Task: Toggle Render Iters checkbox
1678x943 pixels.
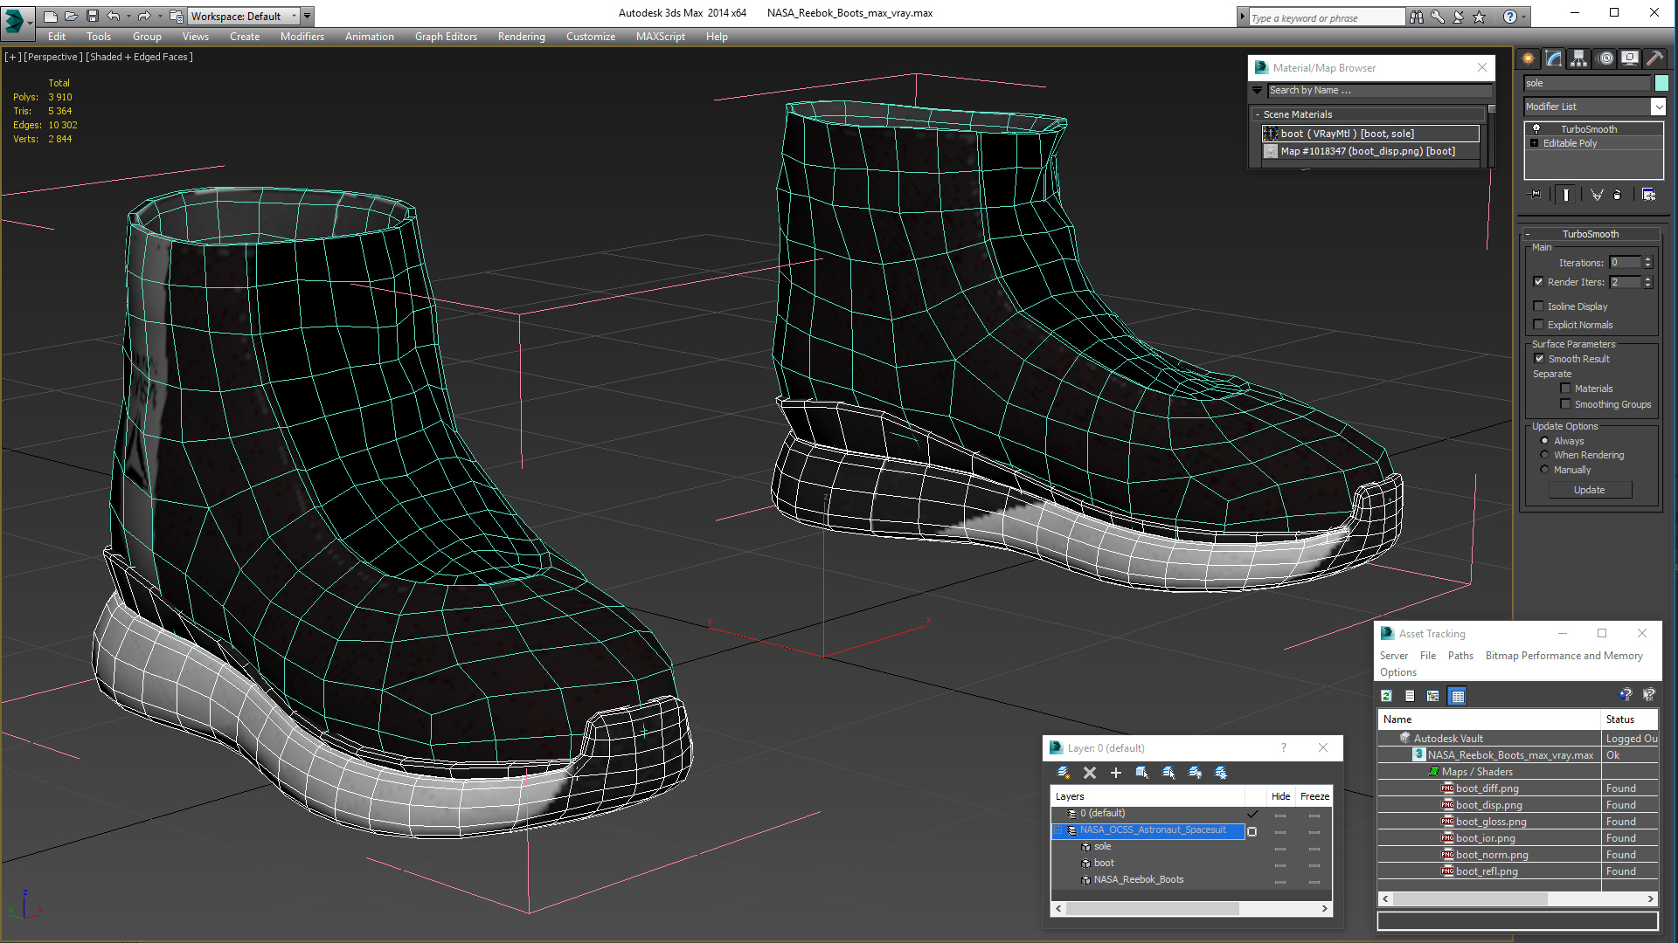Action: click(x=1539, y=282)
